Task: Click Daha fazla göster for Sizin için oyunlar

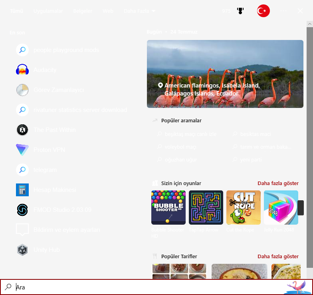Action: [278, 183]
